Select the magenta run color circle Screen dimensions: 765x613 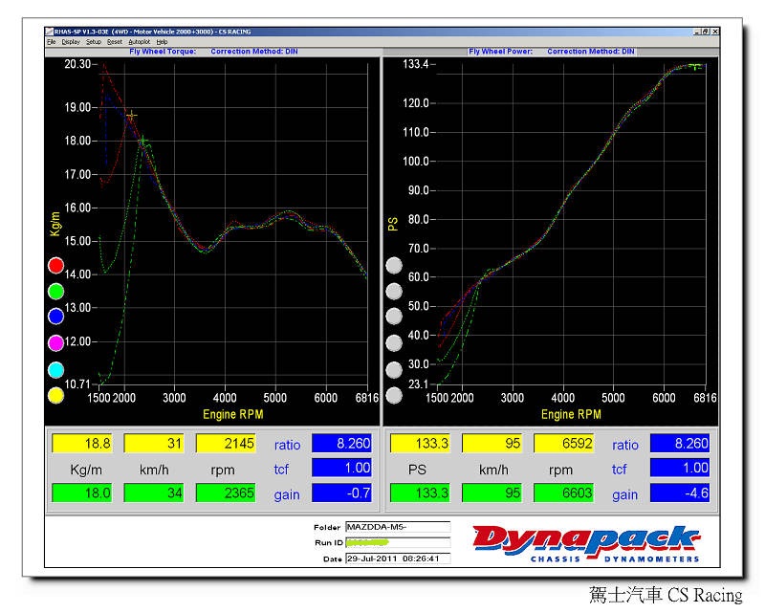coord(55,342)
